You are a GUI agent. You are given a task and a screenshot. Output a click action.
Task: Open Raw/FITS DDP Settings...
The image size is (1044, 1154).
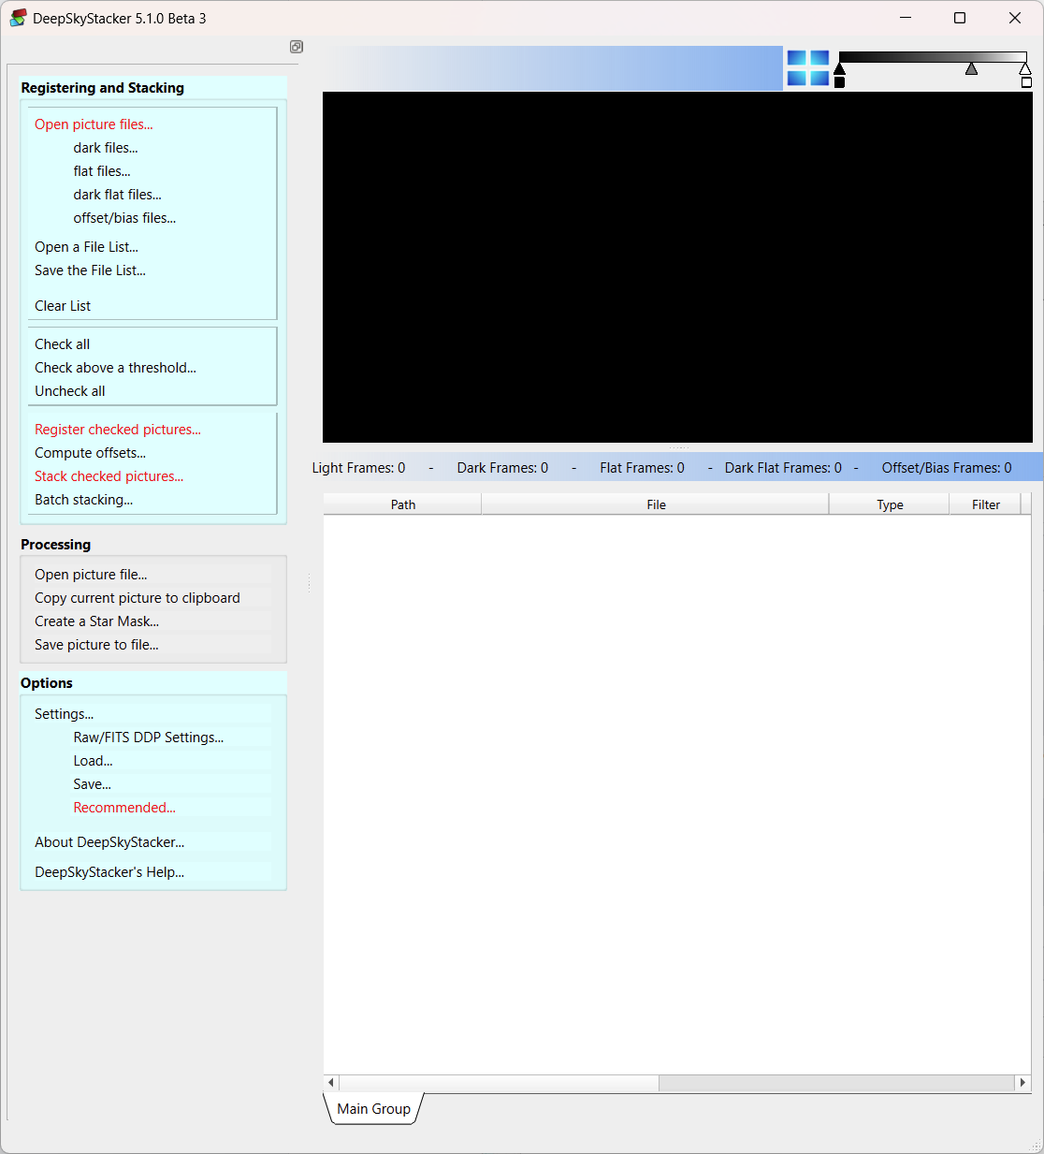(x=149, y=738)
